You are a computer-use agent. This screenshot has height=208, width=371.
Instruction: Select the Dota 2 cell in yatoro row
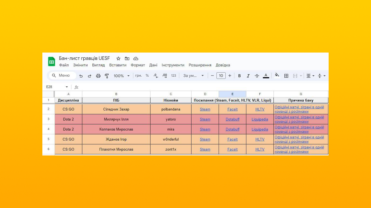pos(68,119)
